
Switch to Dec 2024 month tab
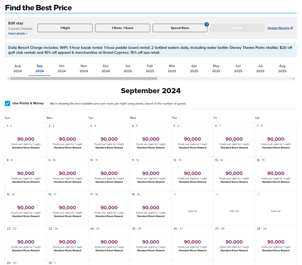[x=106, y=68]
